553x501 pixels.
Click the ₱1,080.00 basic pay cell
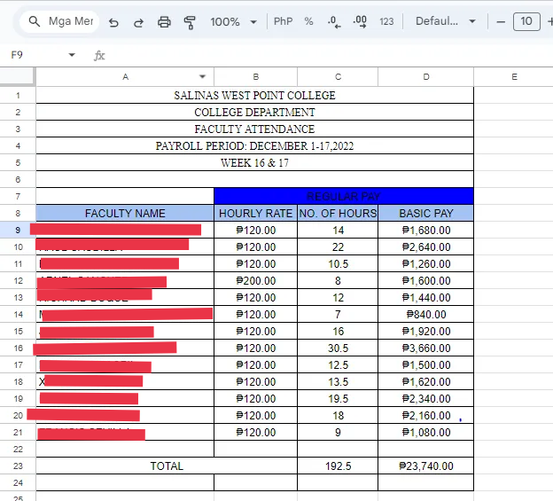[426, 432]
